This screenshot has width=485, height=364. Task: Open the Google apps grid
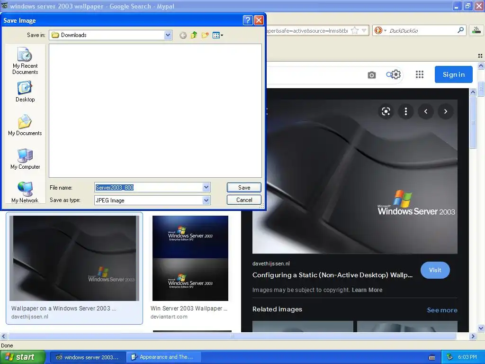[x=420, y=74]
